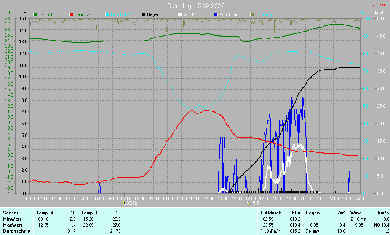Viewport: 390px width, 235px height.
Task: Click the Jarz Erich label
Action: [380, 5]
